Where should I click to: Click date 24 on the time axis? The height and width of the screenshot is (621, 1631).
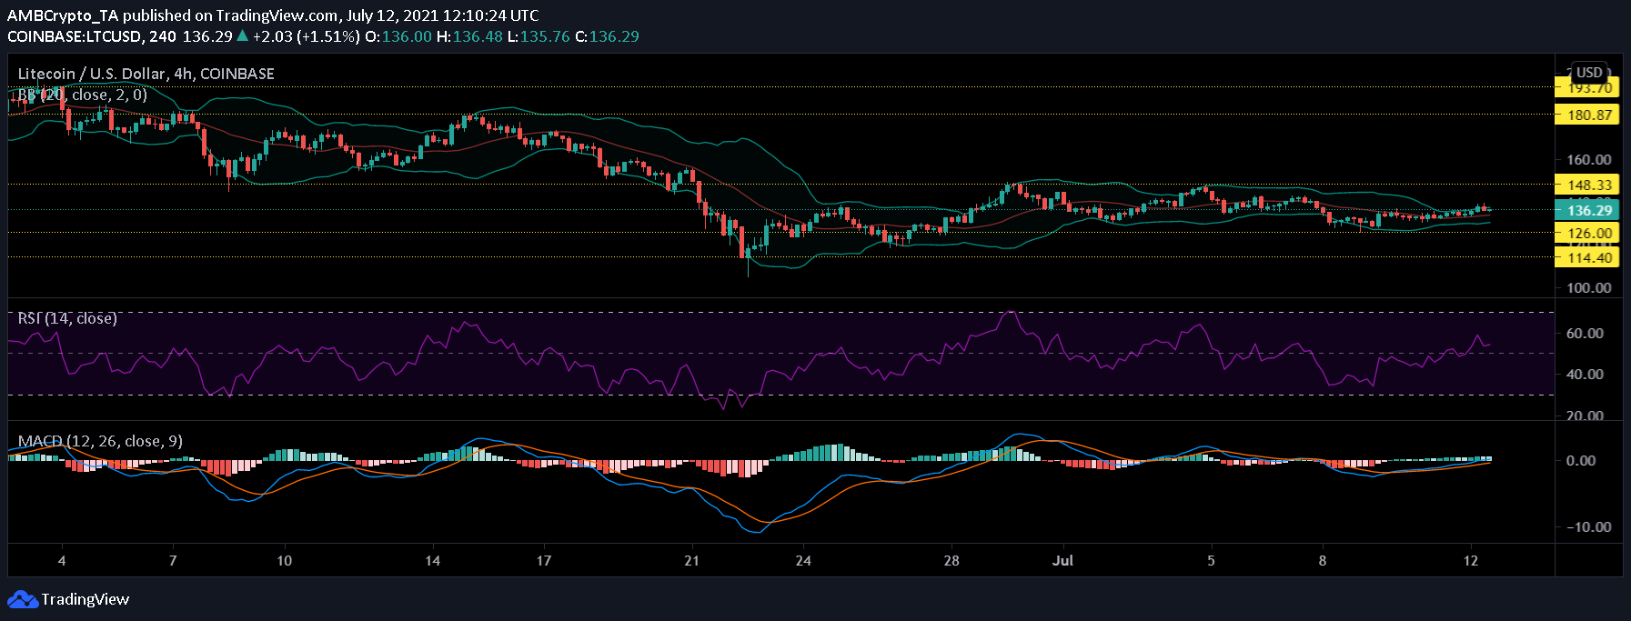803,560
